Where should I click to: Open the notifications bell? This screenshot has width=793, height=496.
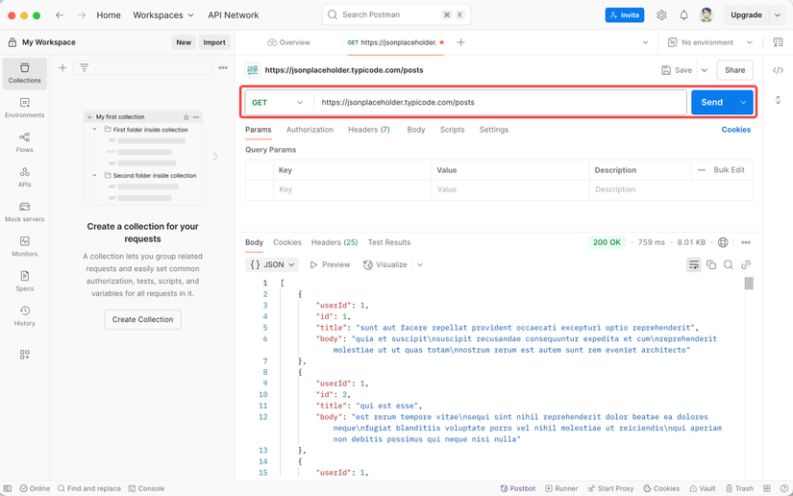point(683,15)
